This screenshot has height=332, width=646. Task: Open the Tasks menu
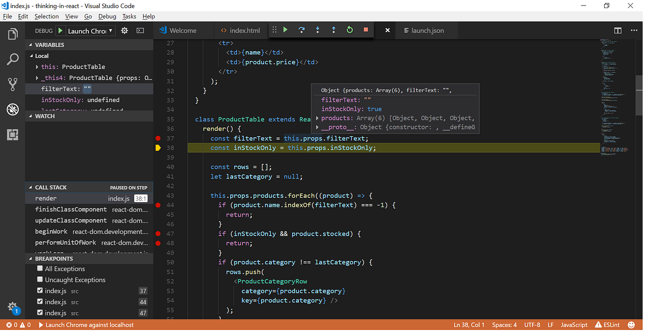coord(129,16)
